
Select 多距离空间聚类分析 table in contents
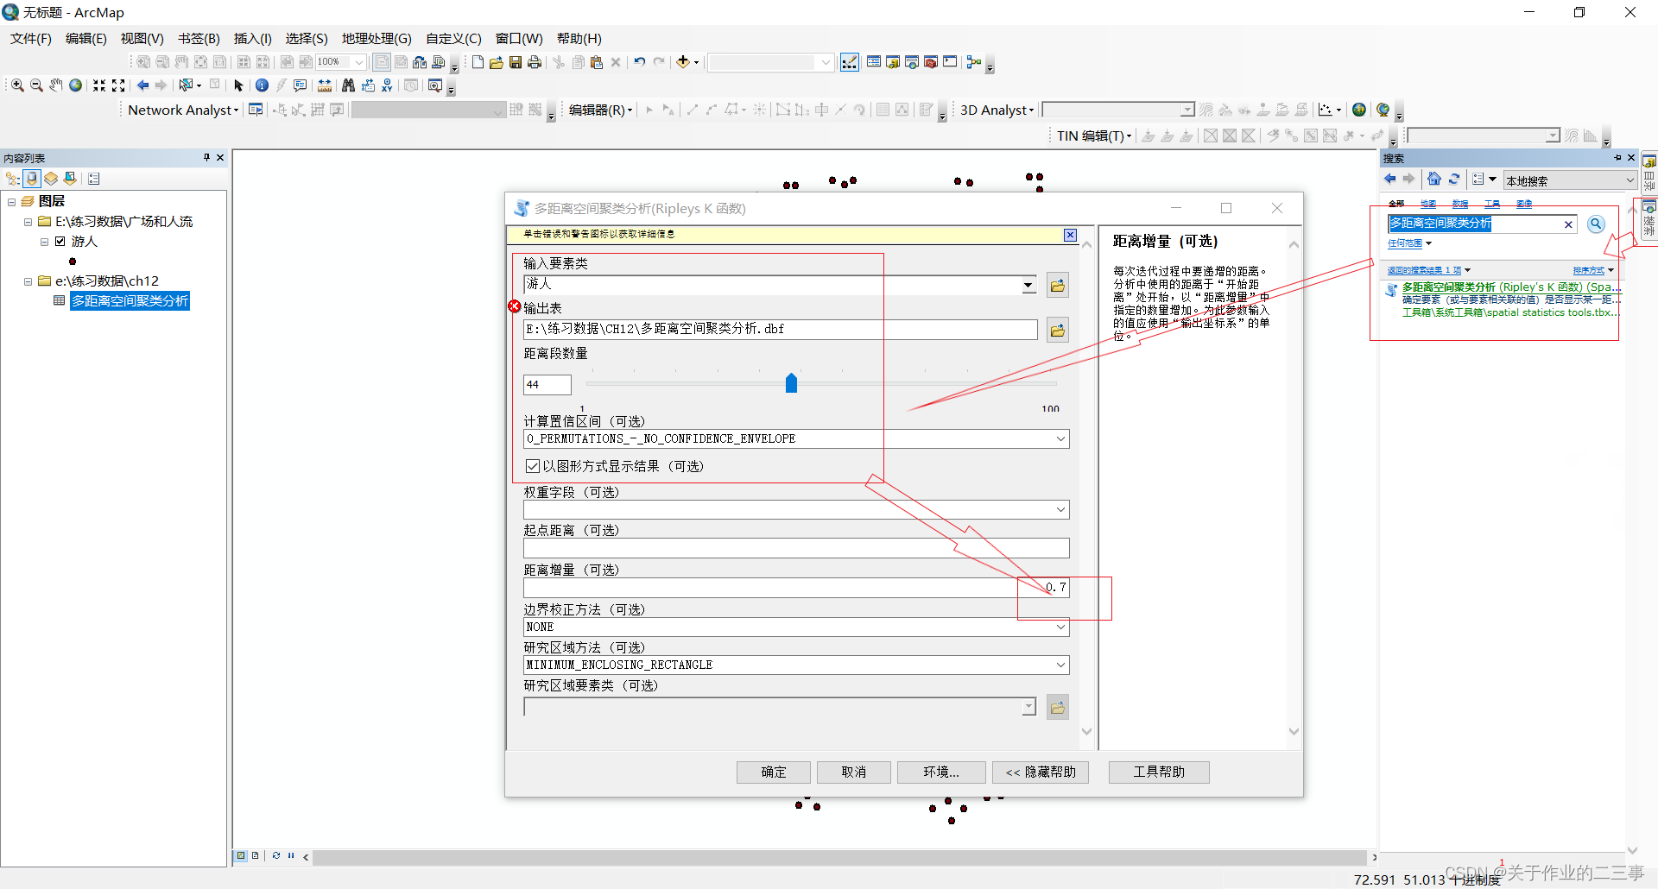pos(130,301)
